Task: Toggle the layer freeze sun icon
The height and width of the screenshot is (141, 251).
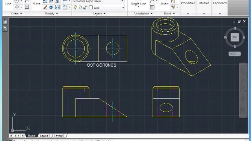Action: (x=80, y=7)
